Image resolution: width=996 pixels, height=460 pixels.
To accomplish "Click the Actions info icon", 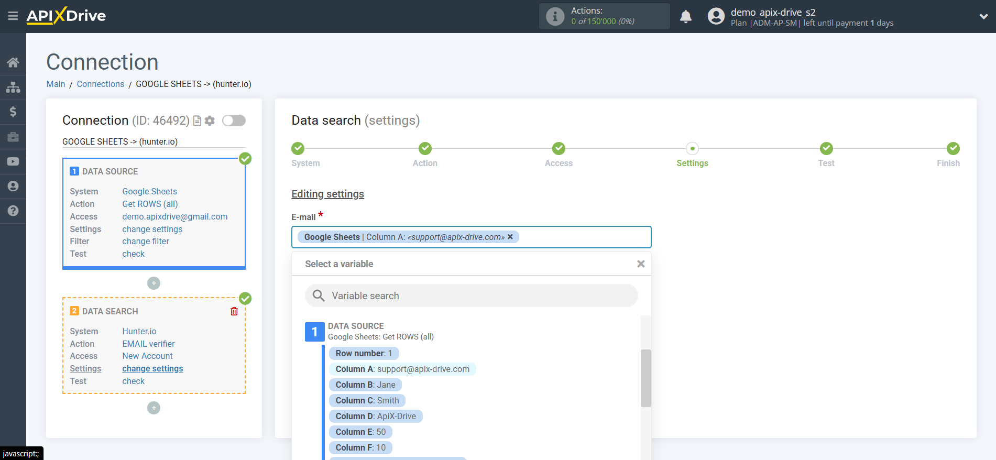I will tap(555, 16).
